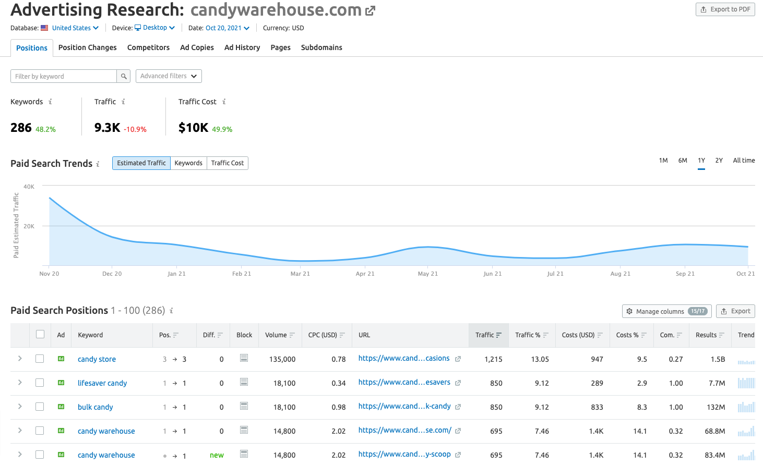Open the bulk candy URL link
Viewport: 763px width, 466px height.
click(404, 406)
